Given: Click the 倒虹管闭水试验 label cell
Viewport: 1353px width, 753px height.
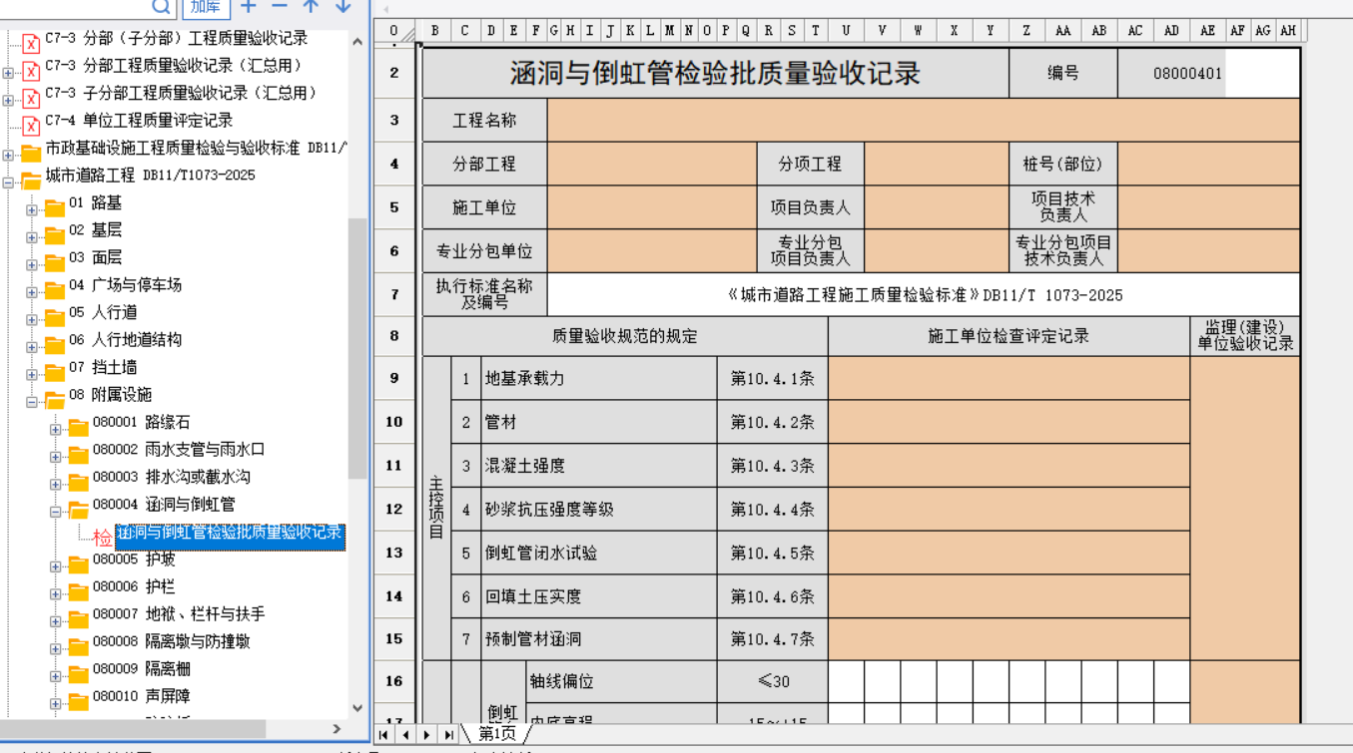Looking at the screenshot, I should [x=599, y=553].
